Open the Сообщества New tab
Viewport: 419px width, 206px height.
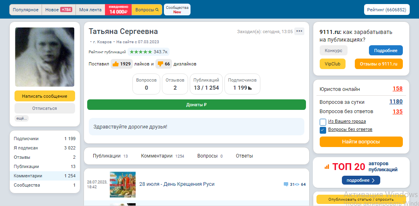177,10
